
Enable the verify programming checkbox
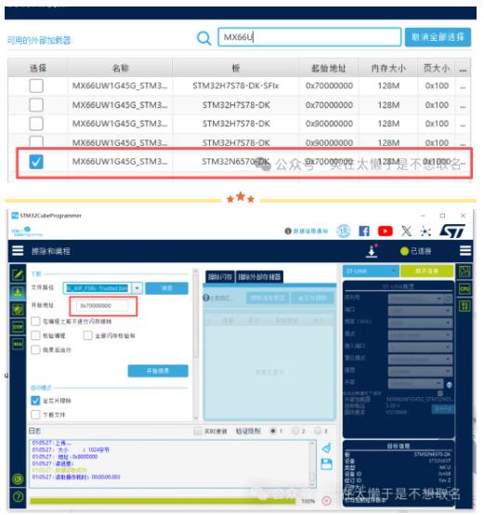click(35, 336)
